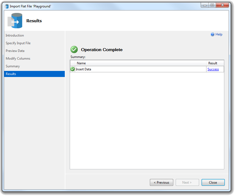Click the large green Operation Complete checkmark
Image resolution: width=235 pixels, height=196 pixels.
pyautogui.click(x=74, y=49)
